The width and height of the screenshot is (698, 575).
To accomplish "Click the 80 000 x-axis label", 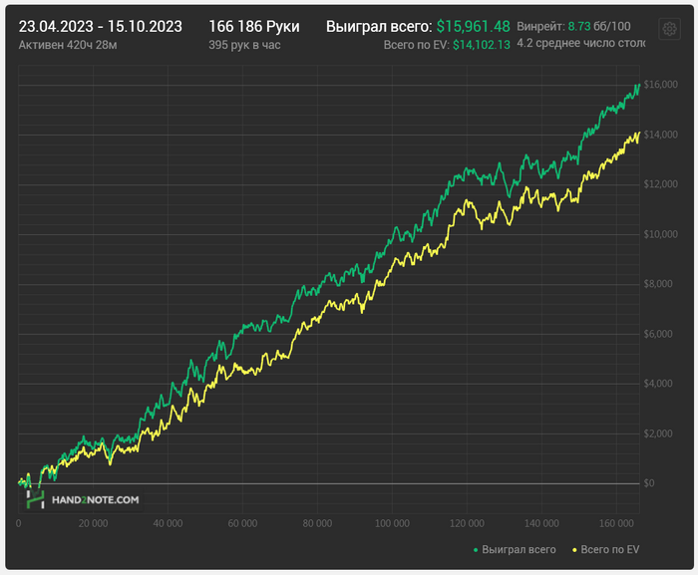I will tap(317, 523).
